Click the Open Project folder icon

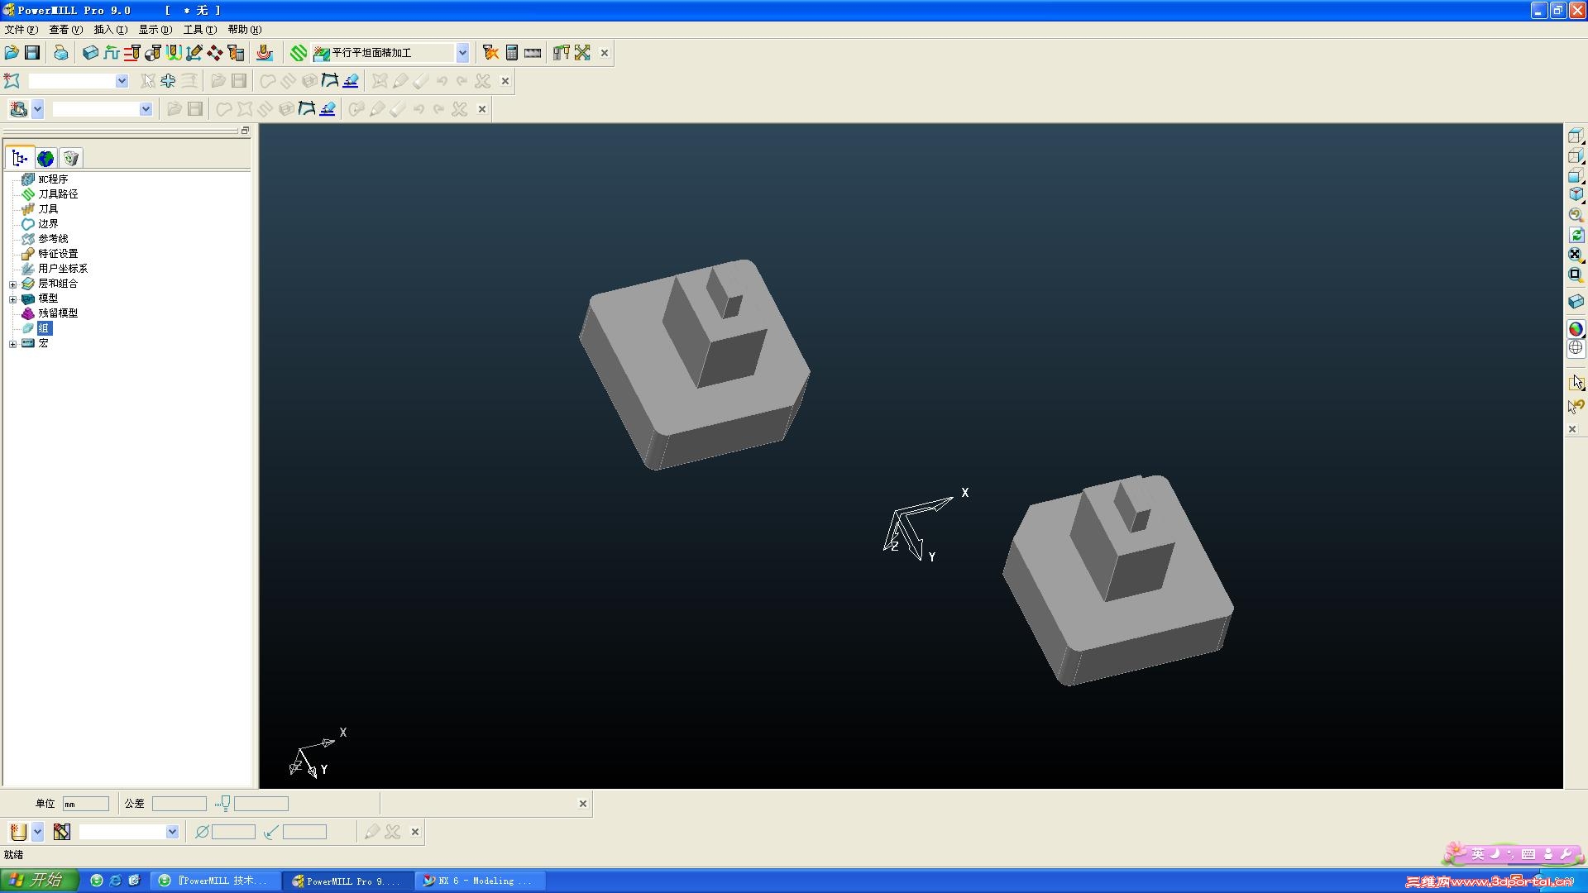pyautogui.click(x=12, y=53)
